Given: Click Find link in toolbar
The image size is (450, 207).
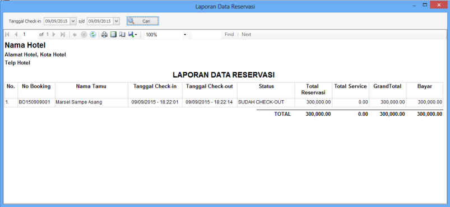Looking at the screenshot, I should pyautogui.click(x=229, y=34).
